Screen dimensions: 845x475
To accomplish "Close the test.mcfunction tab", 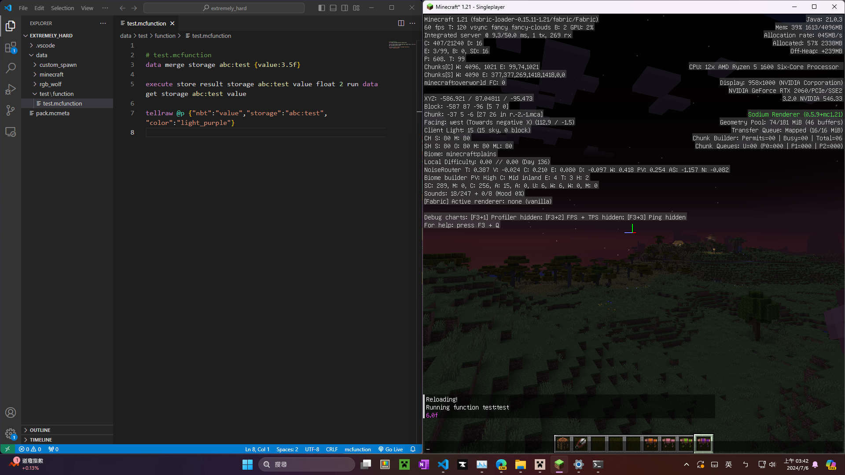I will (x=173, y=23).
